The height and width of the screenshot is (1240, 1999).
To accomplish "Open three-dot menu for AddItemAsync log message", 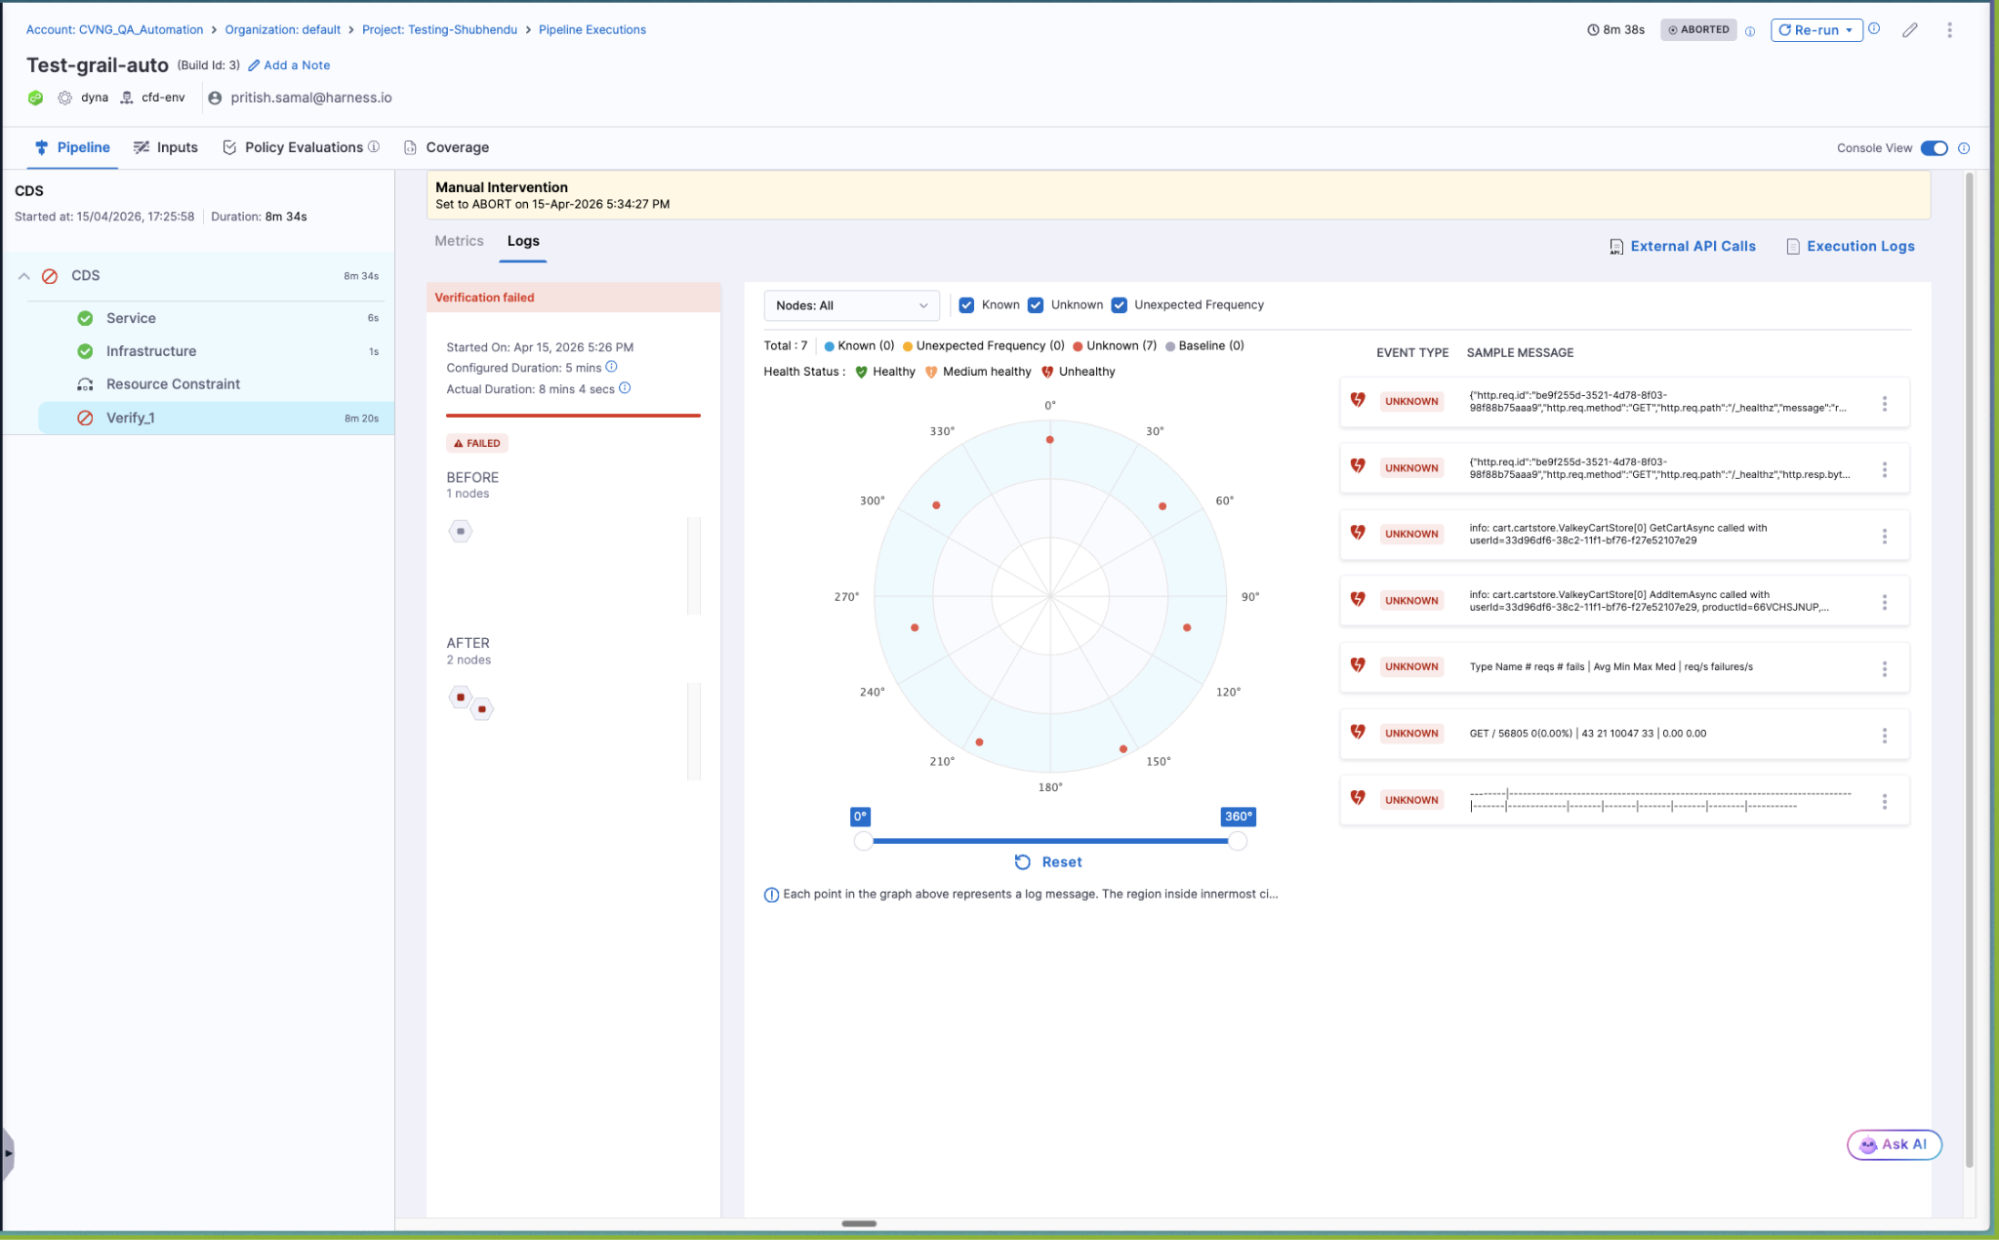I will [x=1884, y=602].
